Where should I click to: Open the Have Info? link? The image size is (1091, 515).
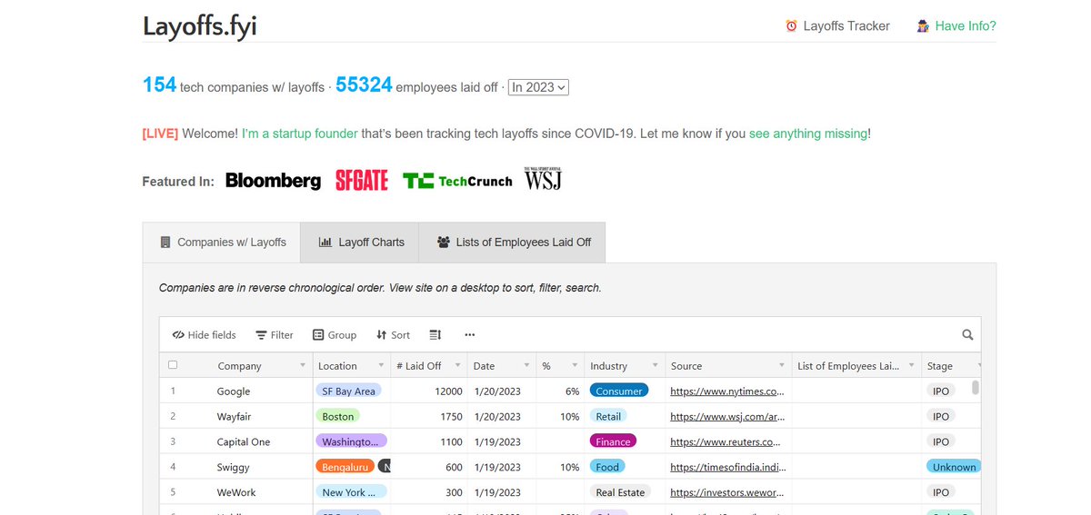(966, 25)
